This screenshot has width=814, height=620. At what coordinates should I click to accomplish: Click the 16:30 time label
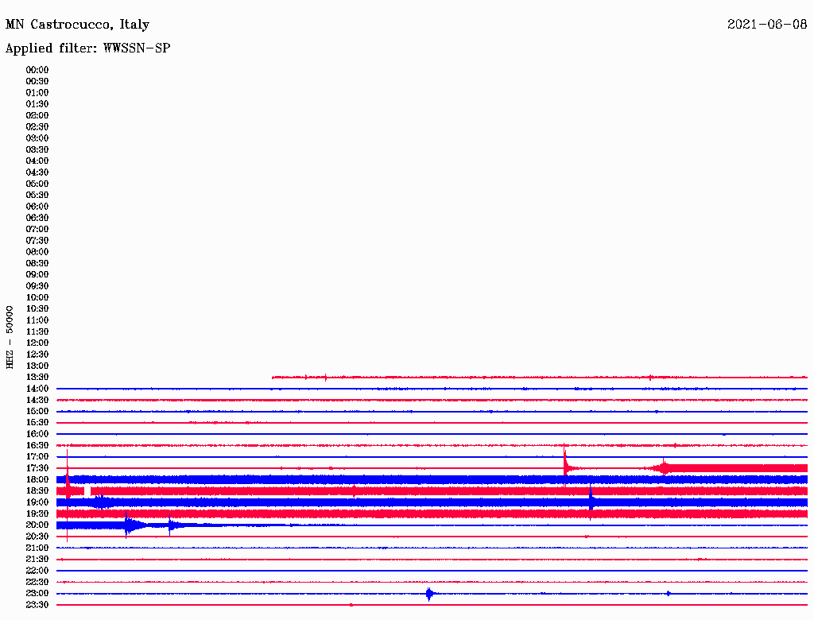click(x=37, y=446)
